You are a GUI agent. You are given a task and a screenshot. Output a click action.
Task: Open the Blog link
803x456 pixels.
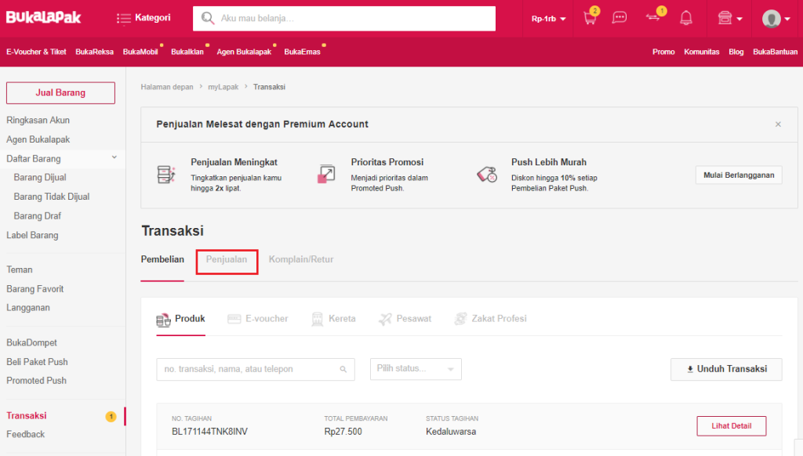click(x=736, y=52)
